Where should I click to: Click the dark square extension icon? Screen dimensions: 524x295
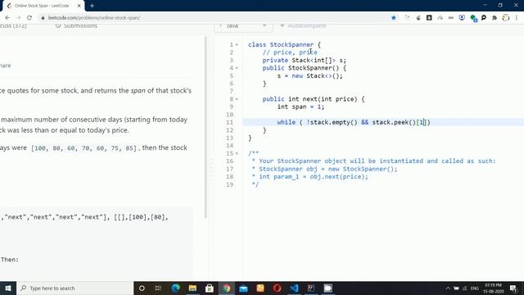tap(429, 18)
